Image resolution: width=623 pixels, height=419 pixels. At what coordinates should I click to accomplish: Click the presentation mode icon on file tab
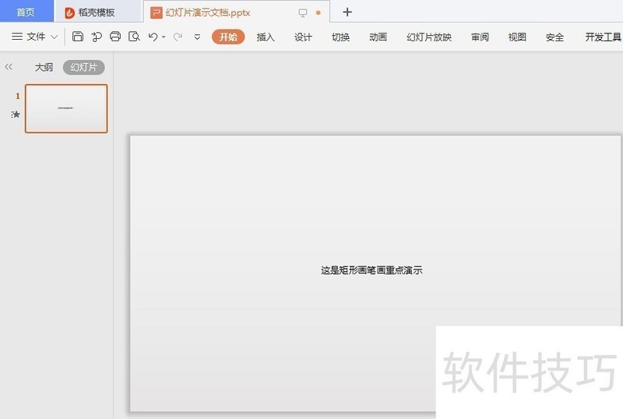pyautogui.click(x=303, y=12)
